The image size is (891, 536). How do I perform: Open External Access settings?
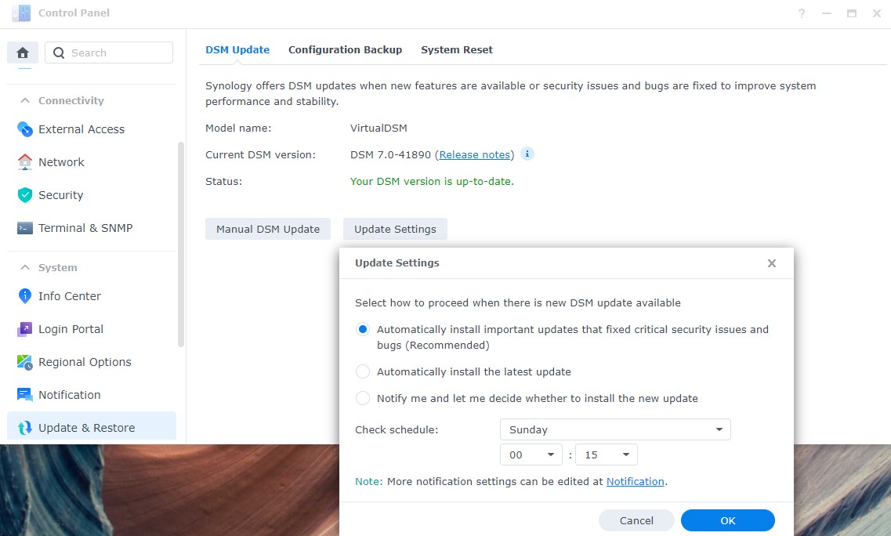pyautogui.click(x=92, y=129)
